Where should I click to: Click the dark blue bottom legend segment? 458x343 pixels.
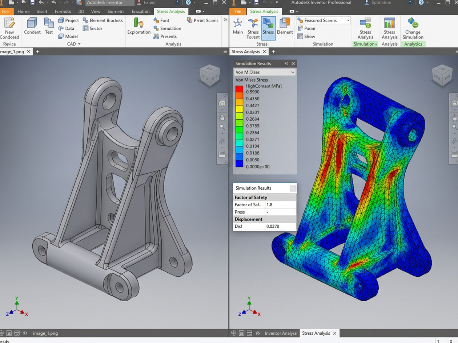coord(239,164)
